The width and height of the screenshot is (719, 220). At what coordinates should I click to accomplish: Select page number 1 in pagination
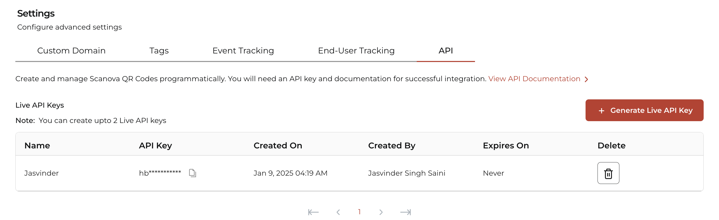point(359,212)
